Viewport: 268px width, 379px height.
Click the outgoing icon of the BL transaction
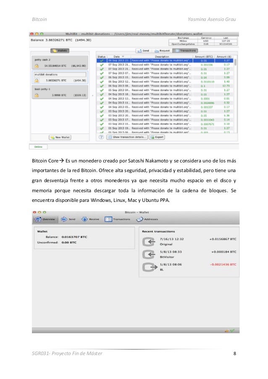point(150,267)
